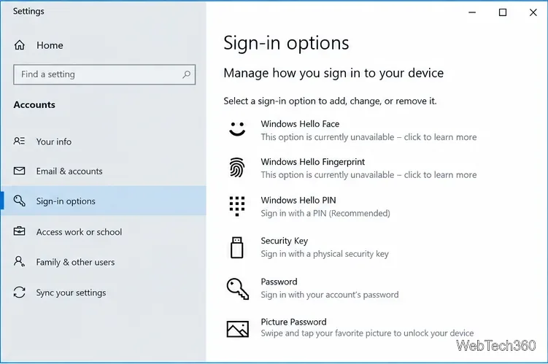
Task: Focus the Find a setting search box
Action: [104, 74]
